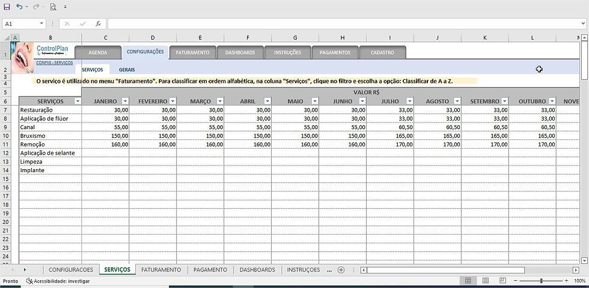Expand the formula bar chevron
This screenshot has width=589, height=288.
point(583,23)
